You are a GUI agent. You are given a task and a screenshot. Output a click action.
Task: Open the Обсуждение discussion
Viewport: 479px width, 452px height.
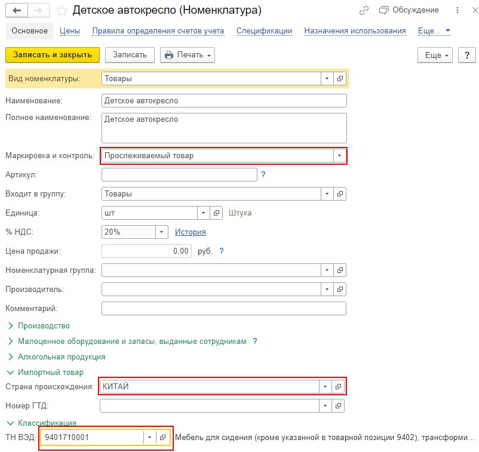pos(409,10)
